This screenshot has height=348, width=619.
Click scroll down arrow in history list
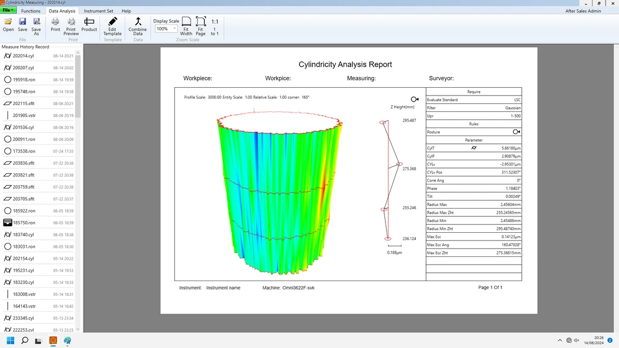pos(78,329)
